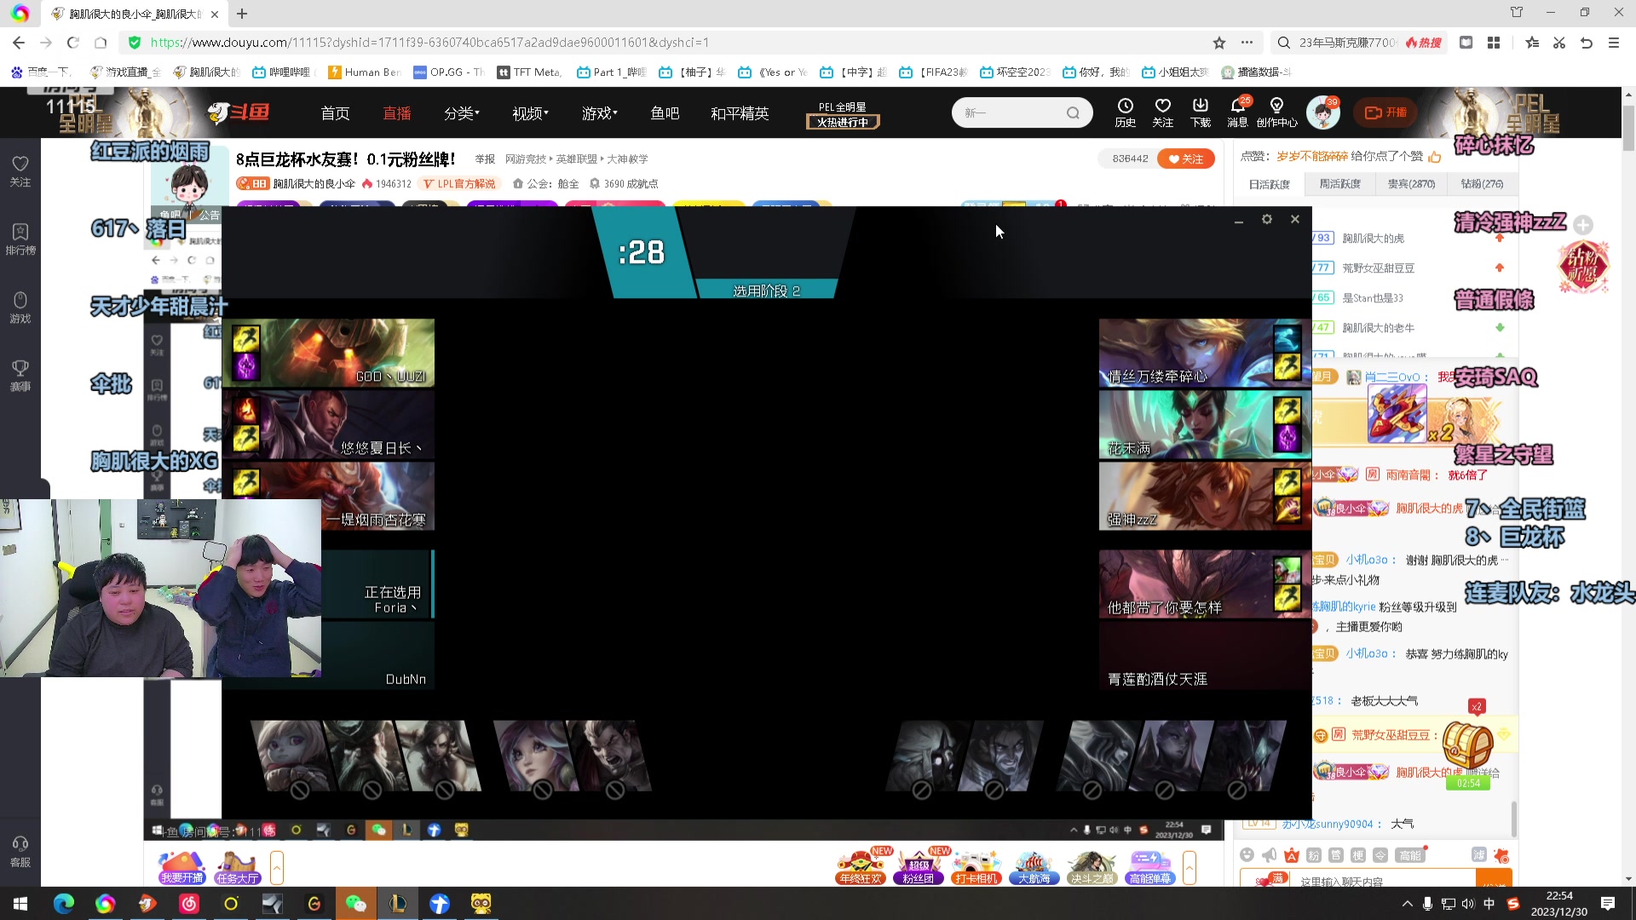Screen dimensions: 1636x920
Task: Open the 历史 history icon
Action: click(x=1125, y=112)
